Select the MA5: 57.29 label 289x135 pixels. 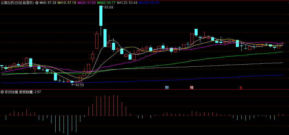click(48, 3)
